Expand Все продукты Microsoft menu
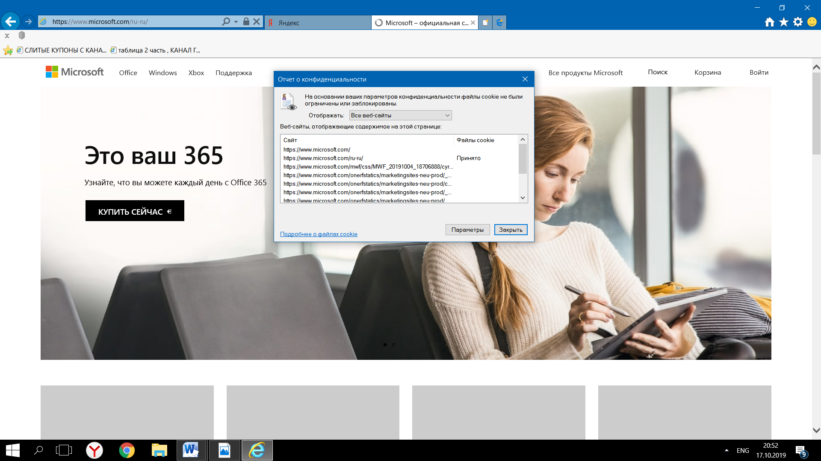Viewport: 821px width, 461px height. point(585,73)
